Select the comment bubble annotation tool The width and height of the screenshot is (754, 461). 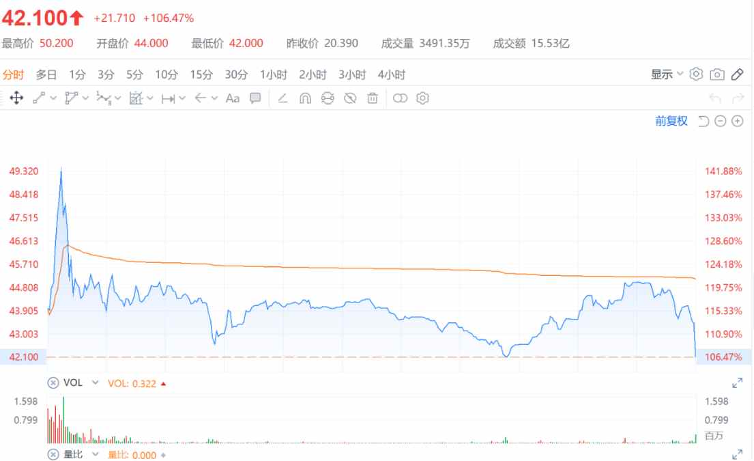point(255,98)
